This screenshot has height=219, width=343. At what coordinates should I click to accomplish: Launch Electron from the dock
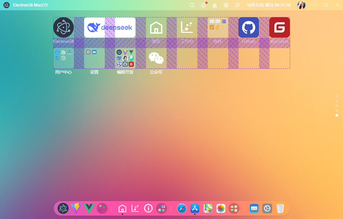(63, 208)
